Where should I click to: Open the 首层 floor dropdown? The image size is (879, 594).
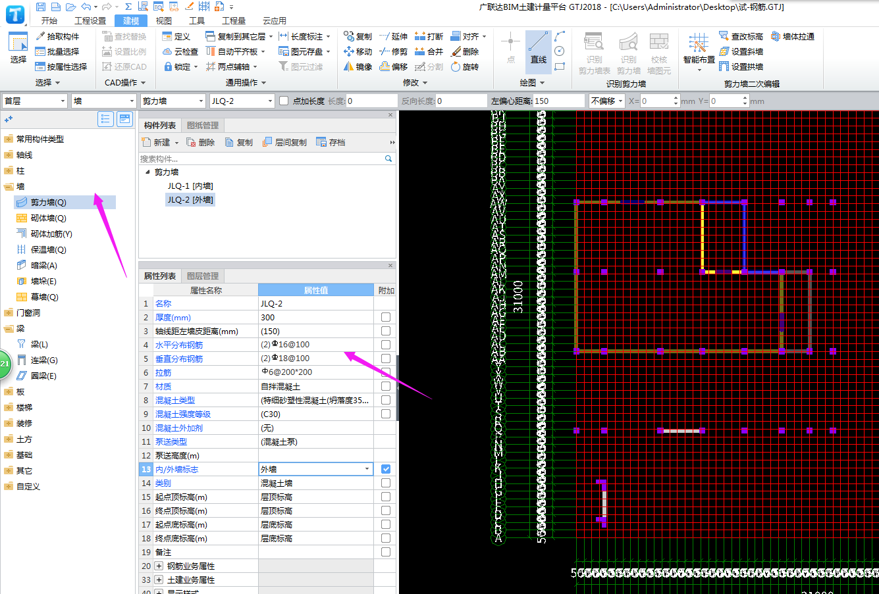click(x=34, y=101)
